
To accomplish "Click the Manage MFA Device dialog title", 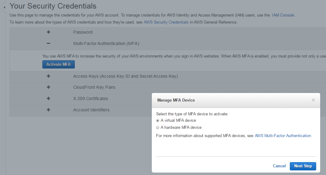I will coord(176,100).
